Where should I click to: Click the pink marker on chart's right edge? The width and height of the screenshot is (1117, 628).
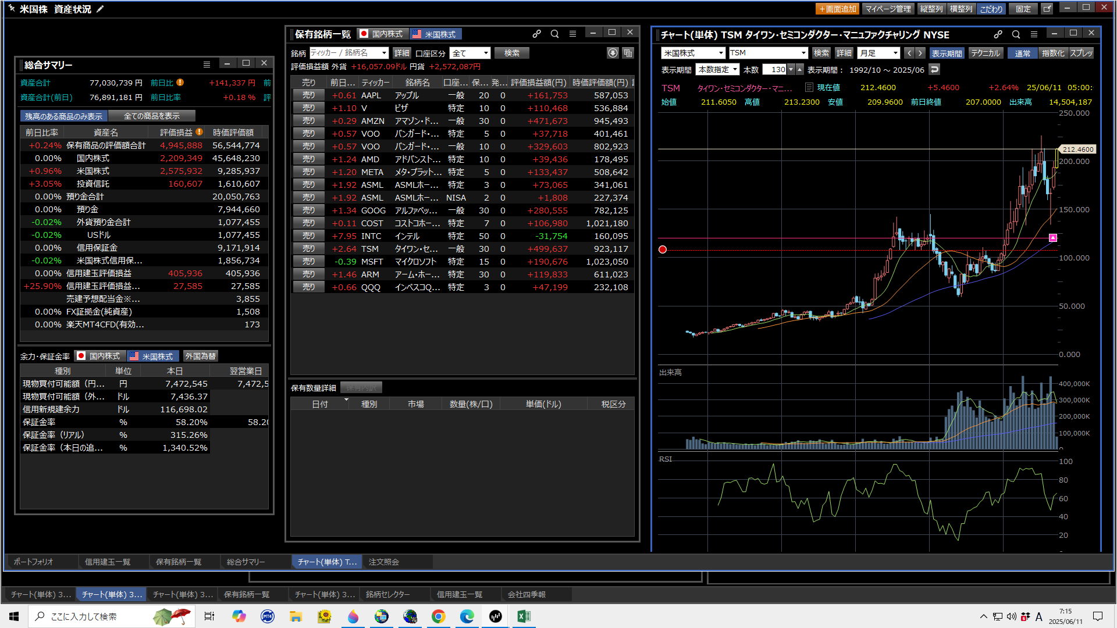tap(1053, 238)
